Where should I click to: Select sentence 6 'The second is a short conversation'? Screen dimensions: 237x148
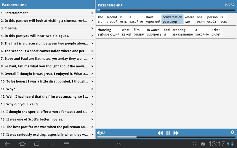tap(47, 51)
